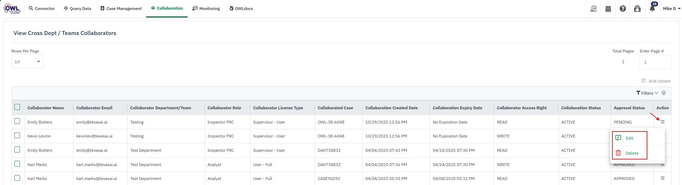This screenshot has height=185, width=682.
Task: Open the Mike D user menu
Action: (671, 9)
